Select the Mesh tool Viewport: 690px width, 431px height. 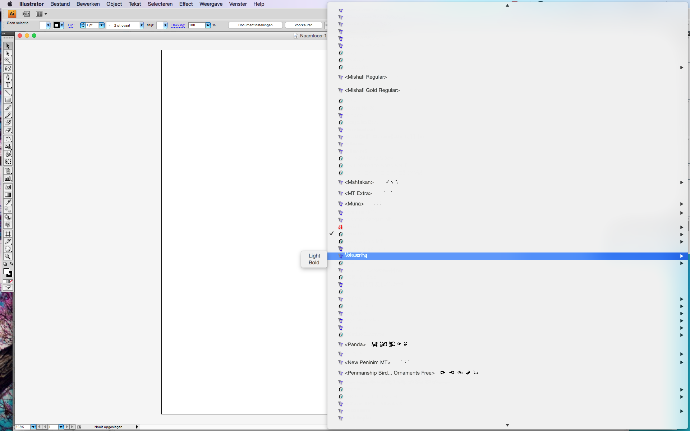(x=8, y=187)
